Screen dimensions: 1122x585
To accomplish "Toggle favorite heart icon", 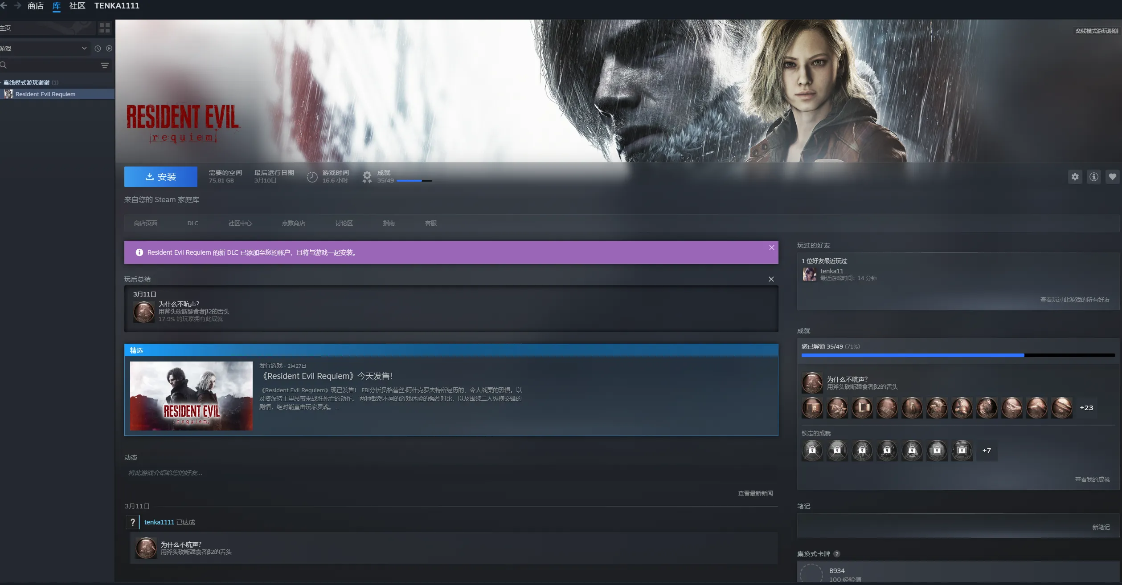I will click(x=1113, y=177).
